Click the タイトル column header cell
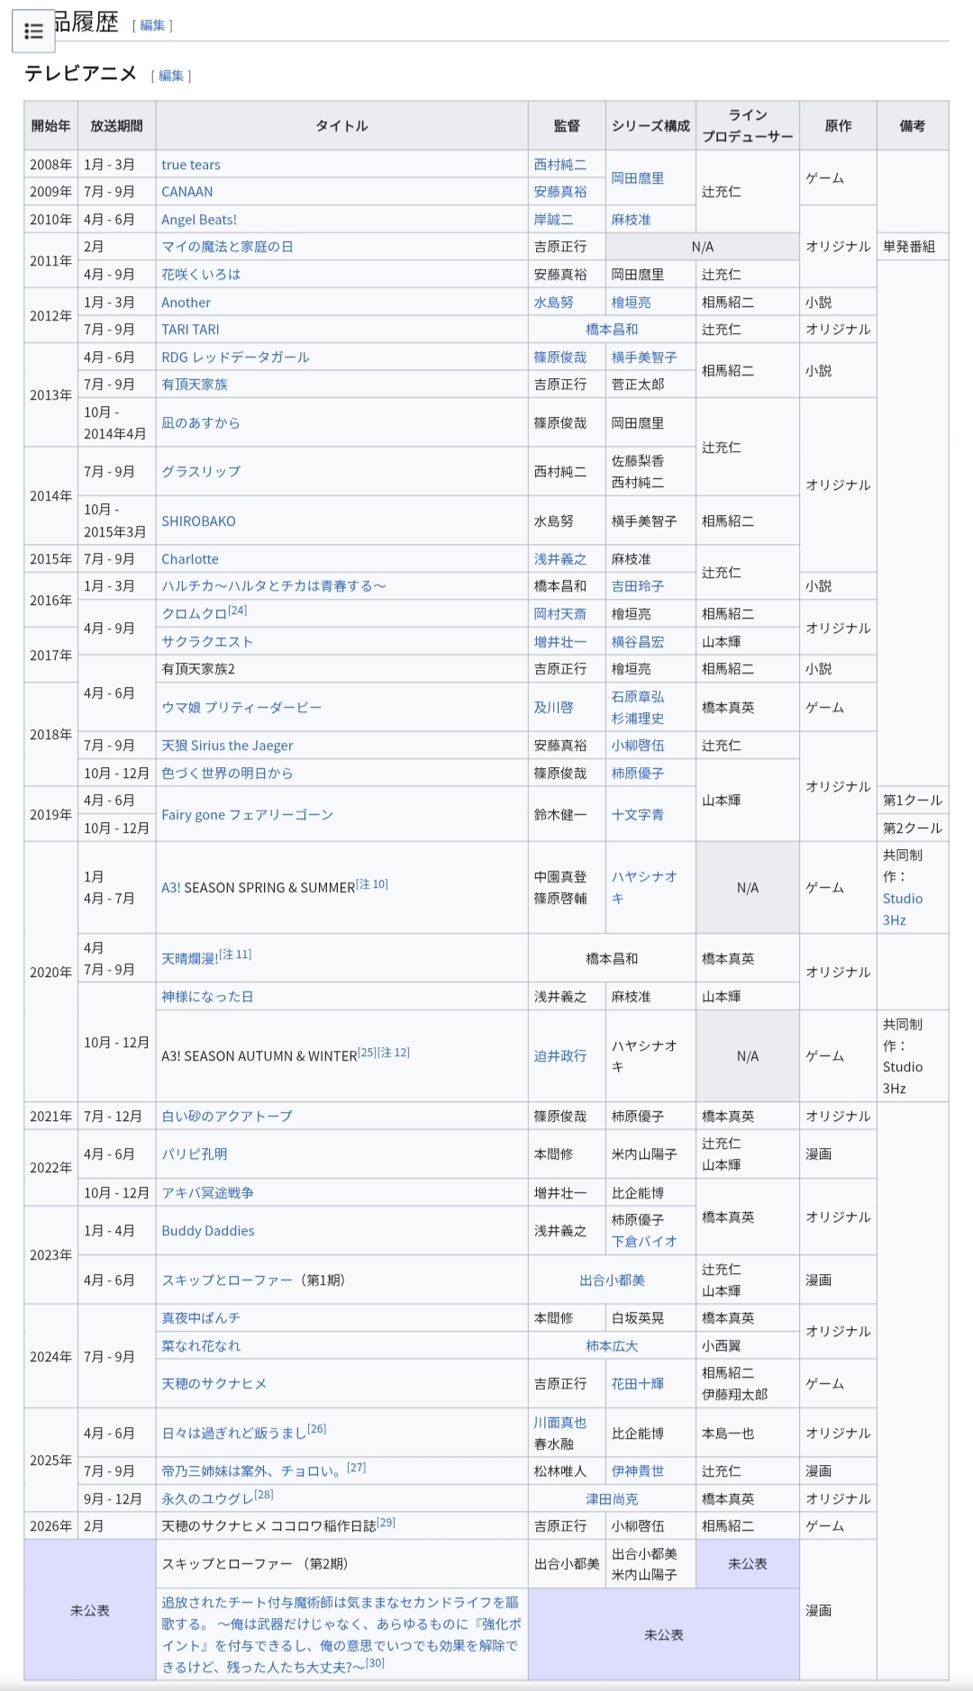Screen dimensions: 973x1691 [x=341, y=126]
